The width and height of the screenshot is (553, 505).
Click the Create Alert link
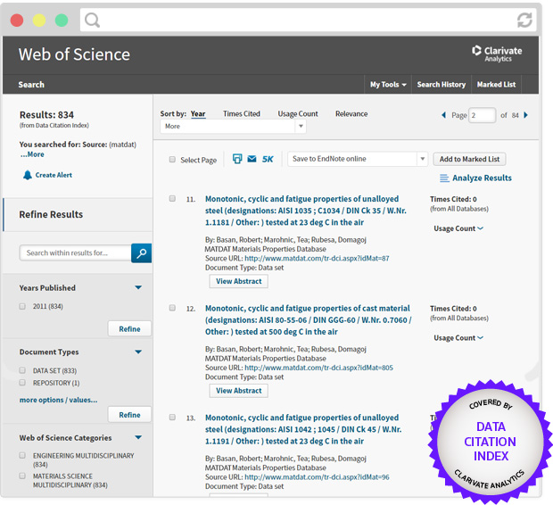tap(54, 175)
